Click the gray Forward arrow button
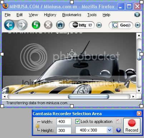Viewport: 144px width, 138px height. pyautogui.click(x=22, y=25)
